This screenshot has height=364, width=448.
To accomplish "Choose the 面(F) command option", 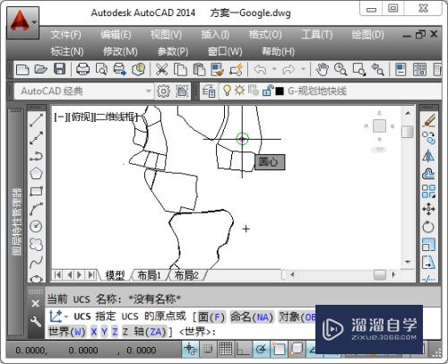I will (211, 316).
